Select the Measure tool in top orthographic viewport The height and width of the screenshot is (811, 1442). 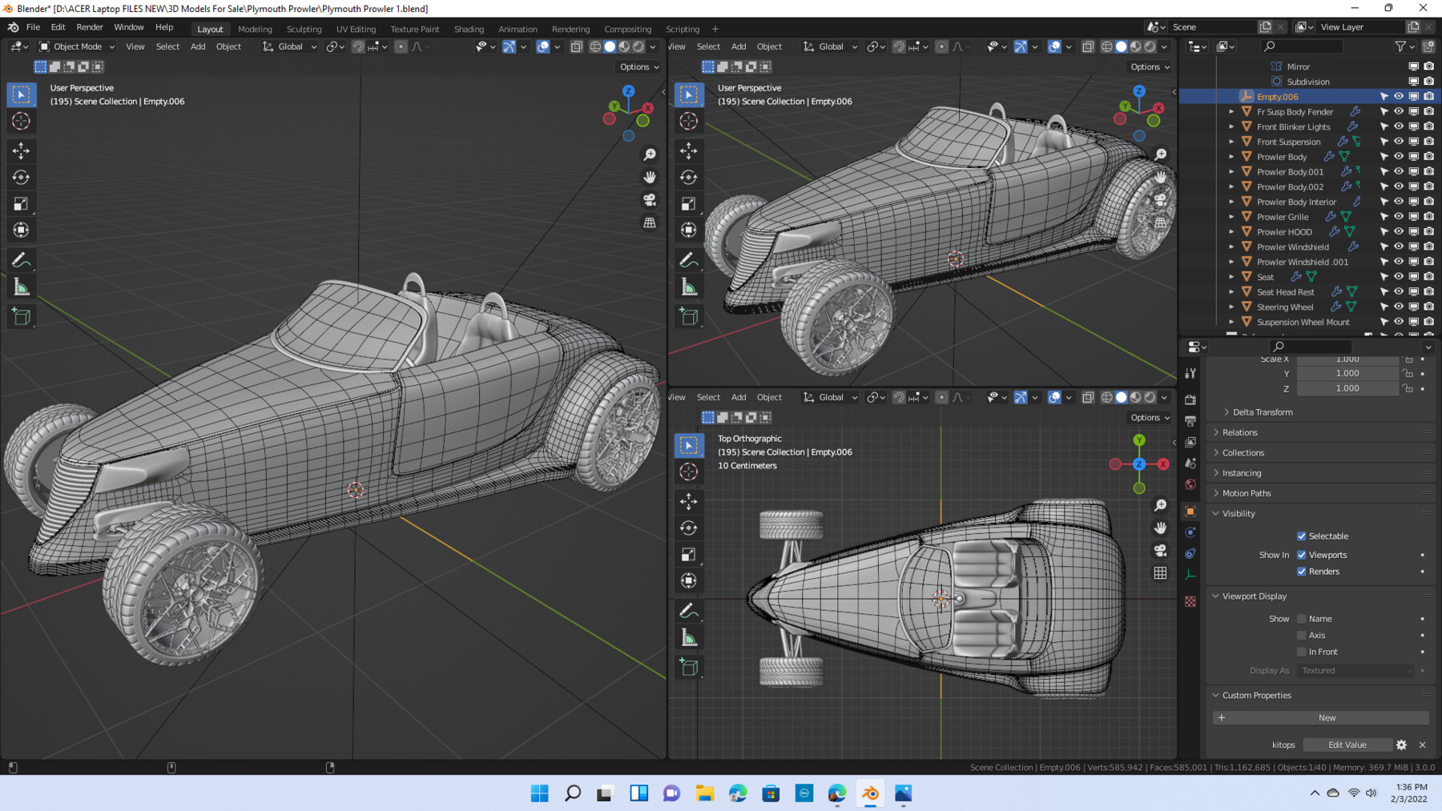(x=688, y=638)
